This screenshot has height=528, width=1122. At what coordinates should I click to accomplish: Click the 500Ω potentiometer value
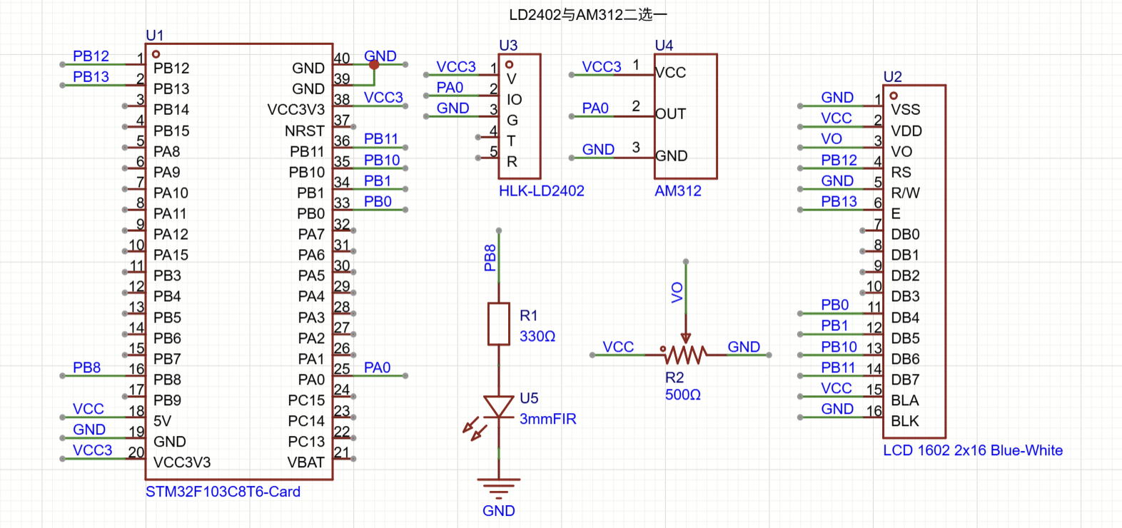pos(683,395)
